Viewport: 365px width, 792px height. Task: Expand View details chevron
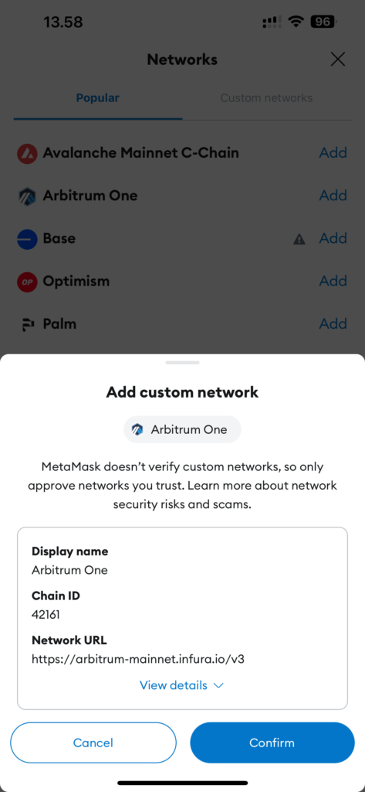coord(218,685)
